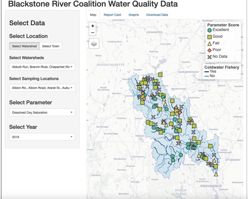Toggle Select Town option
The width and height of the screenshot is (248, 199).
click(x=51, y=46)
